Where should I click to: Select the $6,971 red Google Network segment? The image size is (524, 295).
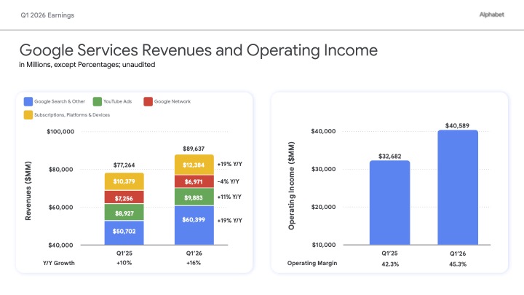pos(194,181)
